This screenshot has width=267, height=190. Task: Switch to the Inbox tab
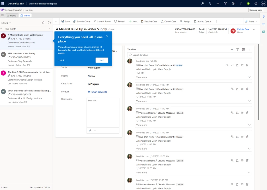(25, 15)
